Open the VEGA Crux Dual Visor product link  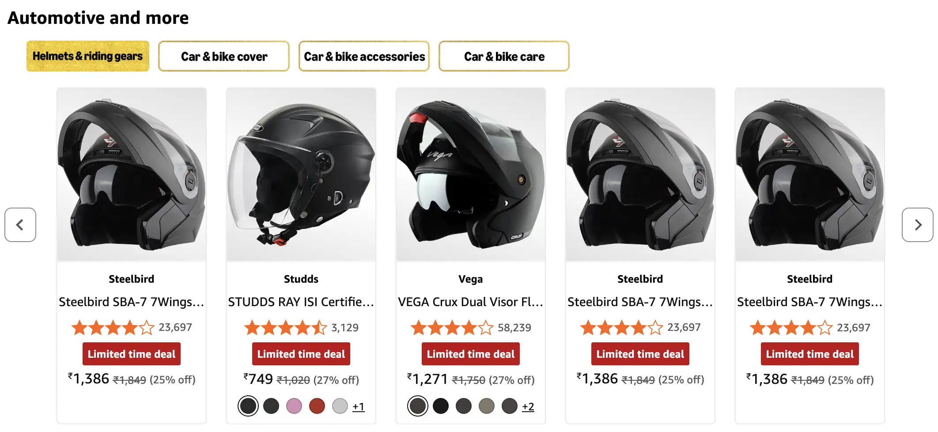pos(471,302)
